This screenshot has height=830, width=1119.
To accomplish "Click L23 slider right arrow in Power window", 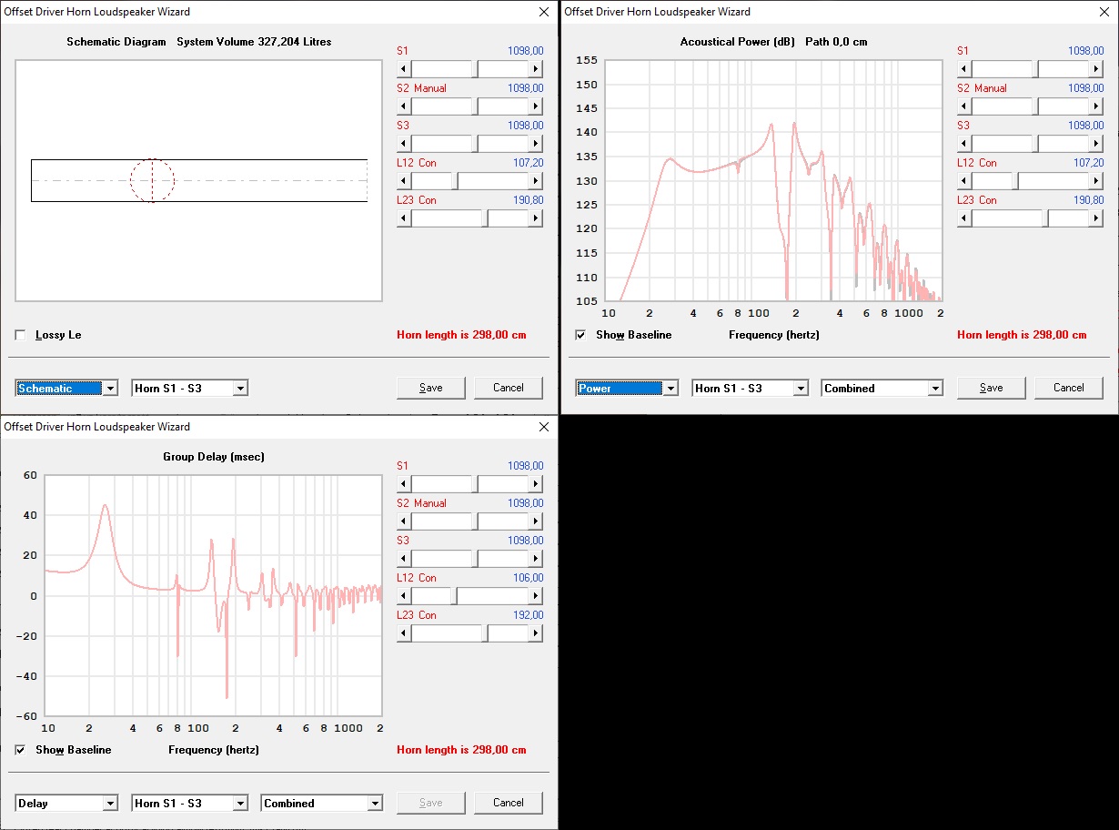I will (1096, 218).
